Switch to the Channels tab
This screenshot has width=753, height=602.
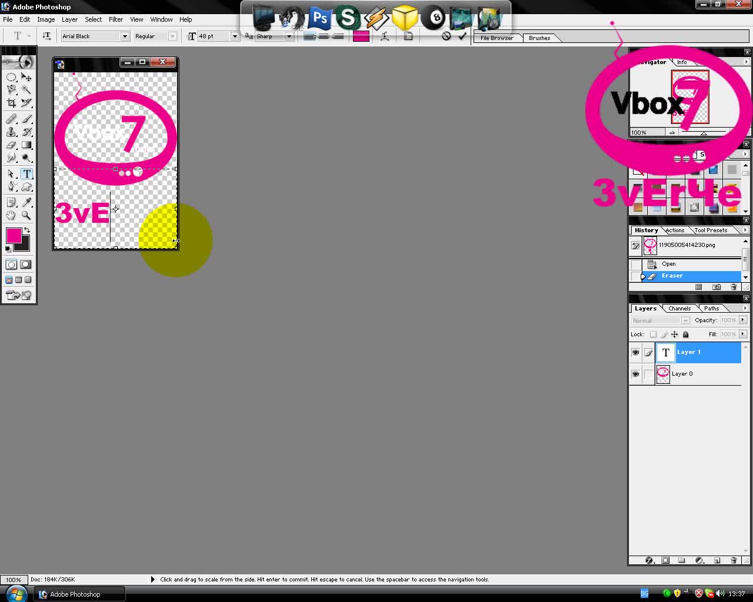pyautogui.click(x=679, y=309)
